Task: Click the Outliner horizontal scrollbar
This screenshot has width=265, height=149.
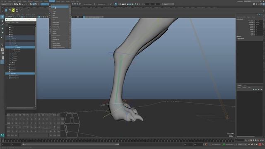Action: tap(20, 108)
